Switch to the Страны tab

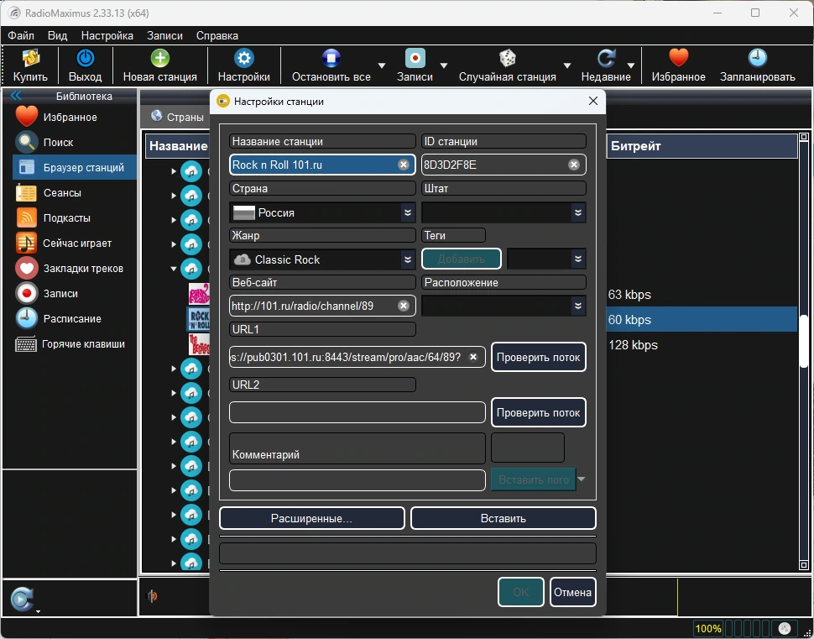point(178,117)
